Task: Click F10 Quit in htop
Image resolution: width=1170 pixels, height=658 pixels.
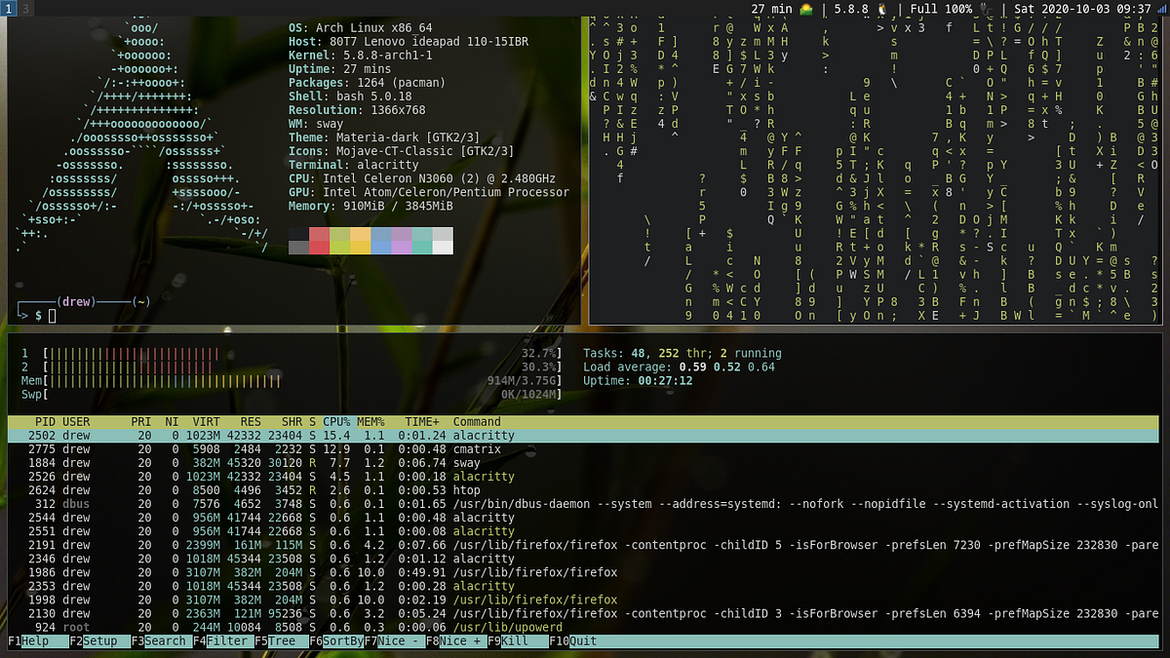Action: (x=573, y=641)
